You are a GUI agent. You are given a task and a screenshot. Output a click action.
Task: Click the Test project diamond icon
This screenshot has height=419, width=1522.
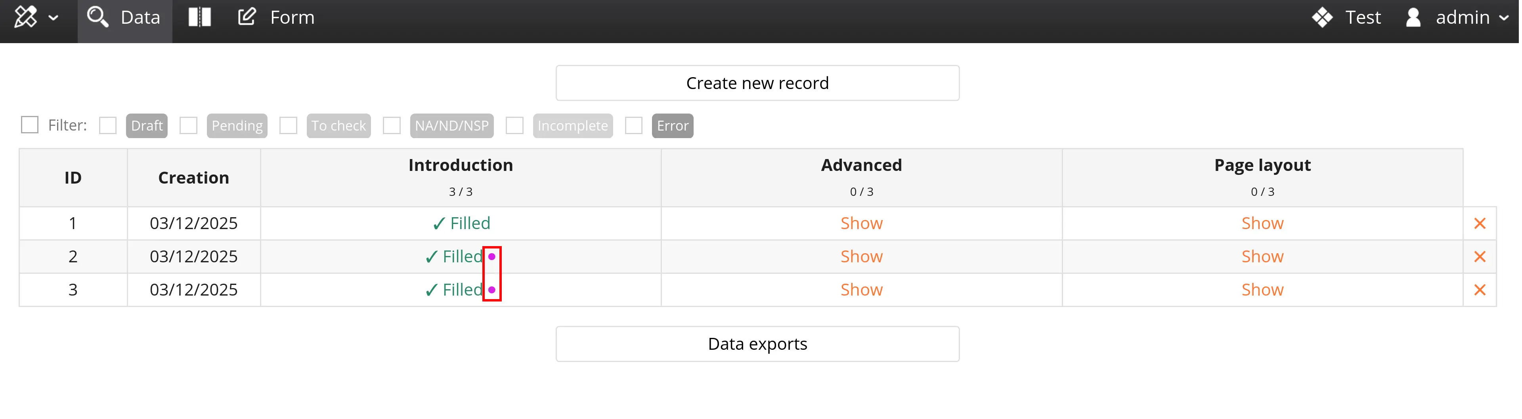(1322, 17)
